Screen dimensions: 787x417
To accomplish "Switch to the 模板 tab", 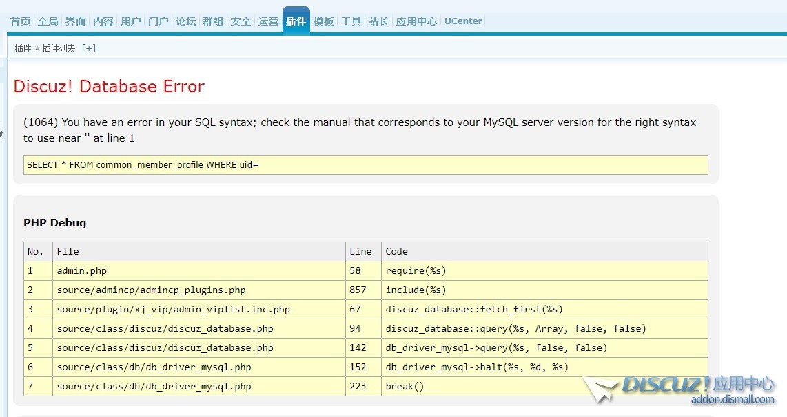I will click(x=324, y=21).
